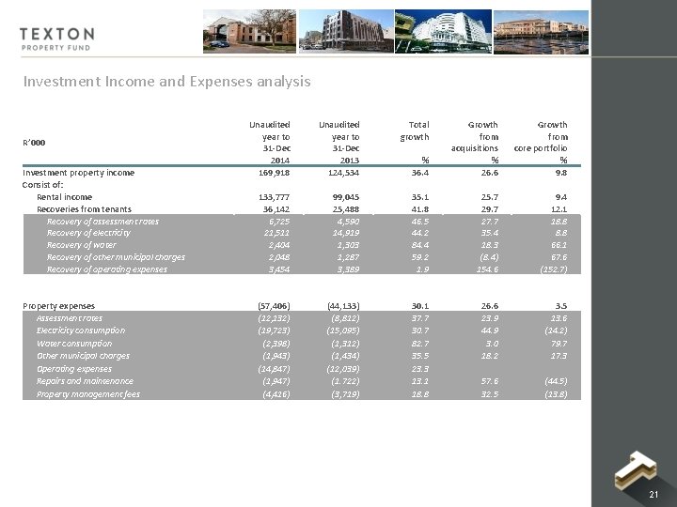677x507 pixels.
Task: Select the Operating expenses label
Action: [x=74, y=369]
